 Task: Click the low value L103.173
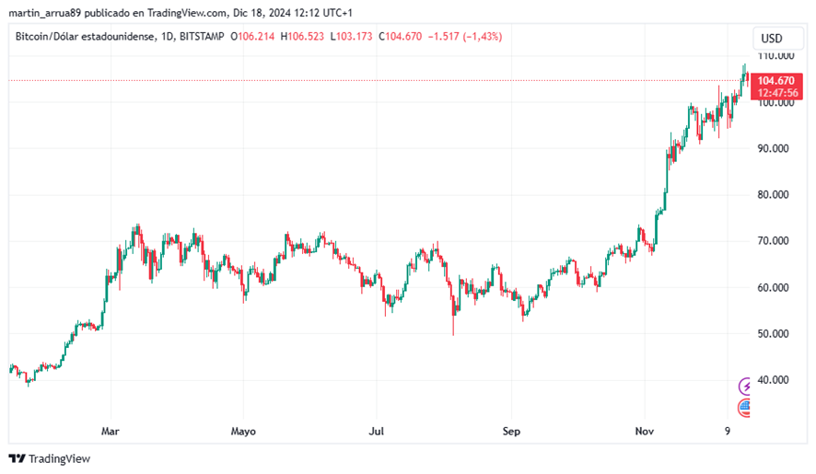pos(351,37)
